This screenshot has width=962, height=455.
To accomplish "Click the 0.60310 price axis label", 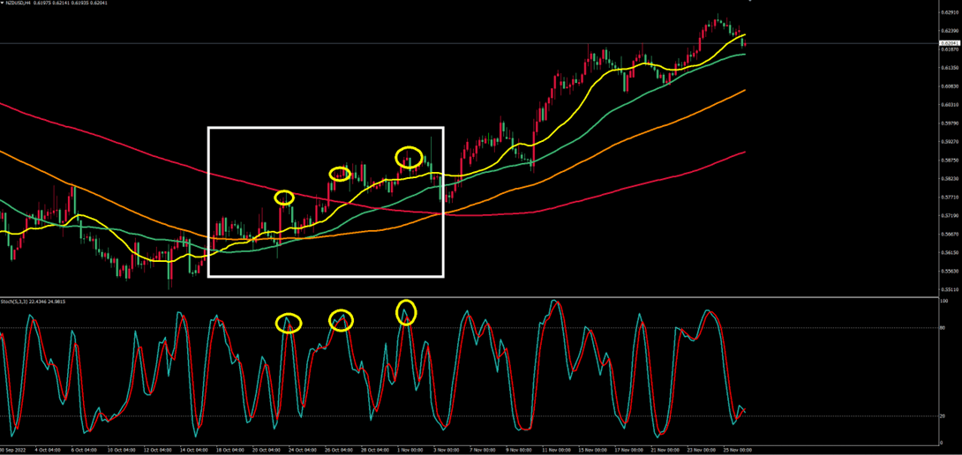I will [949, 104].
